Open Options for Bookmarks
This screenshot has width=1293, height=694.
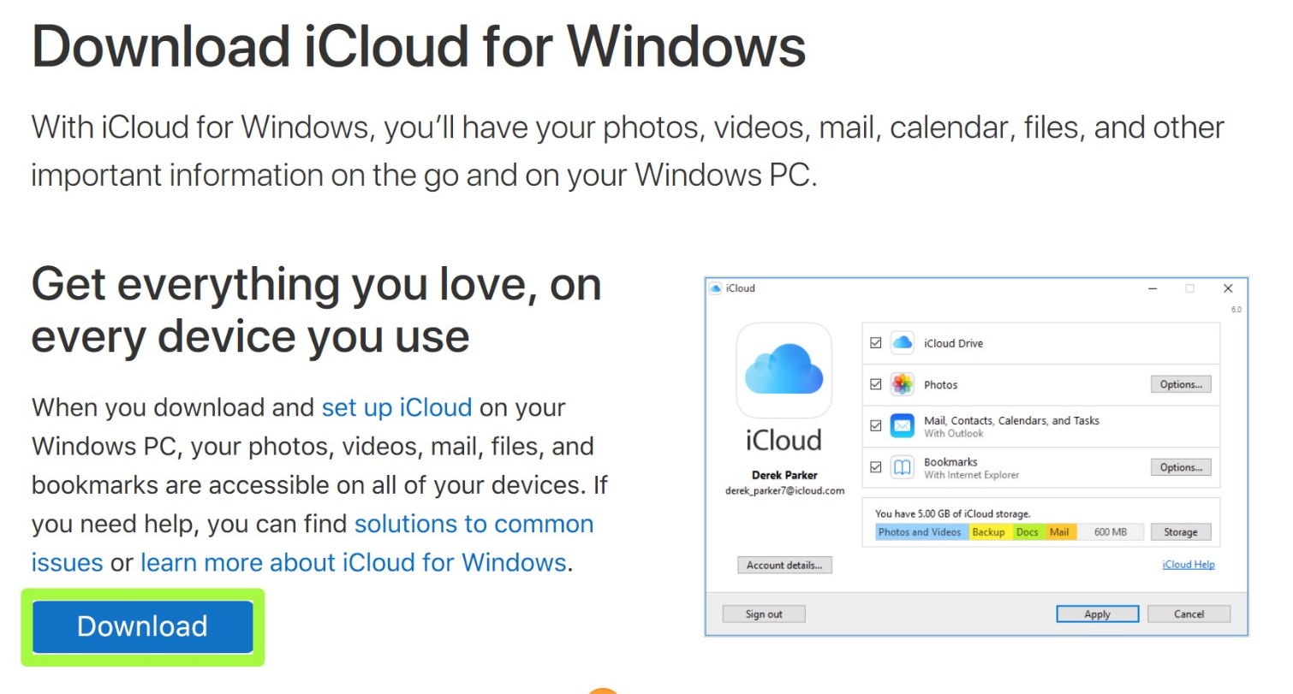(x=1181, y=467)
